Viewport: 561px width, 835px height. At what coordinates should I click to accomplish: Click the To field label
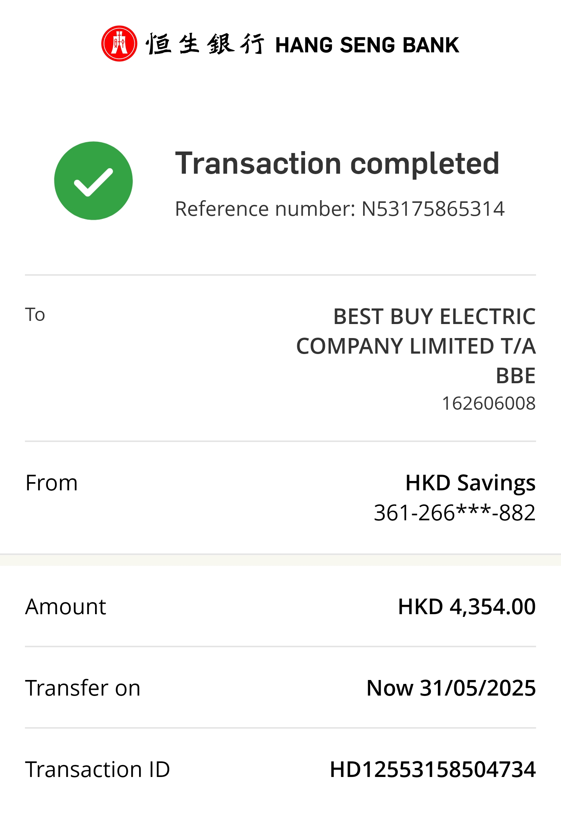[35, 315]
